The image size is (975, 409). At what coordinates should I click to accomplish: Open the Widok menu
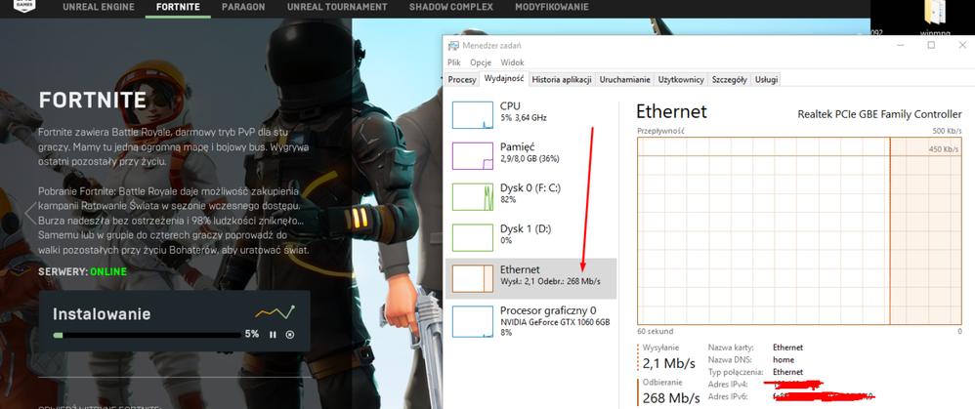pos(512,62)
